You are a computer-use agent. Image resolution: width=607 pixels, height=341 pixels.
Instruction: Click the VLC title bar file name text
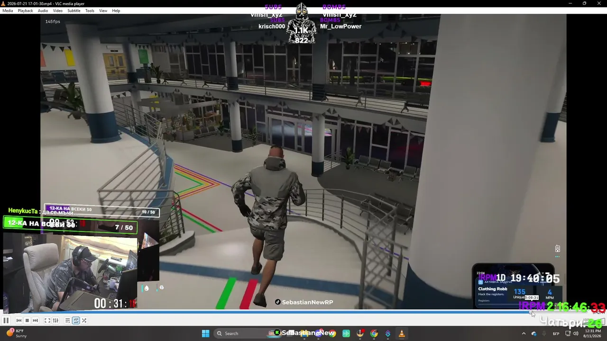coord(46,4)
